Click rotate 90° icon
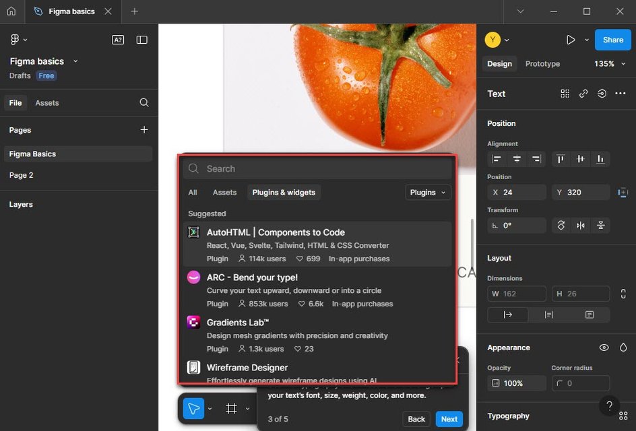This screenshot has width=636, height=431. pyautogui.click(x=561, y=226)
